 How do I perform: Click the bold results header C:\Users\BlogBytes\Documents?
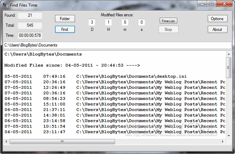click(x=43, y=54)
